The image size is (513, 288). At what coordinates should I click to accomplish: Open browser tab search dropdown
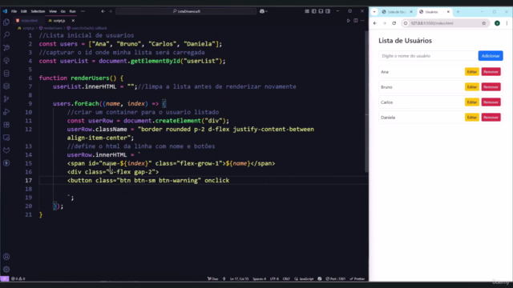(374, 12)
